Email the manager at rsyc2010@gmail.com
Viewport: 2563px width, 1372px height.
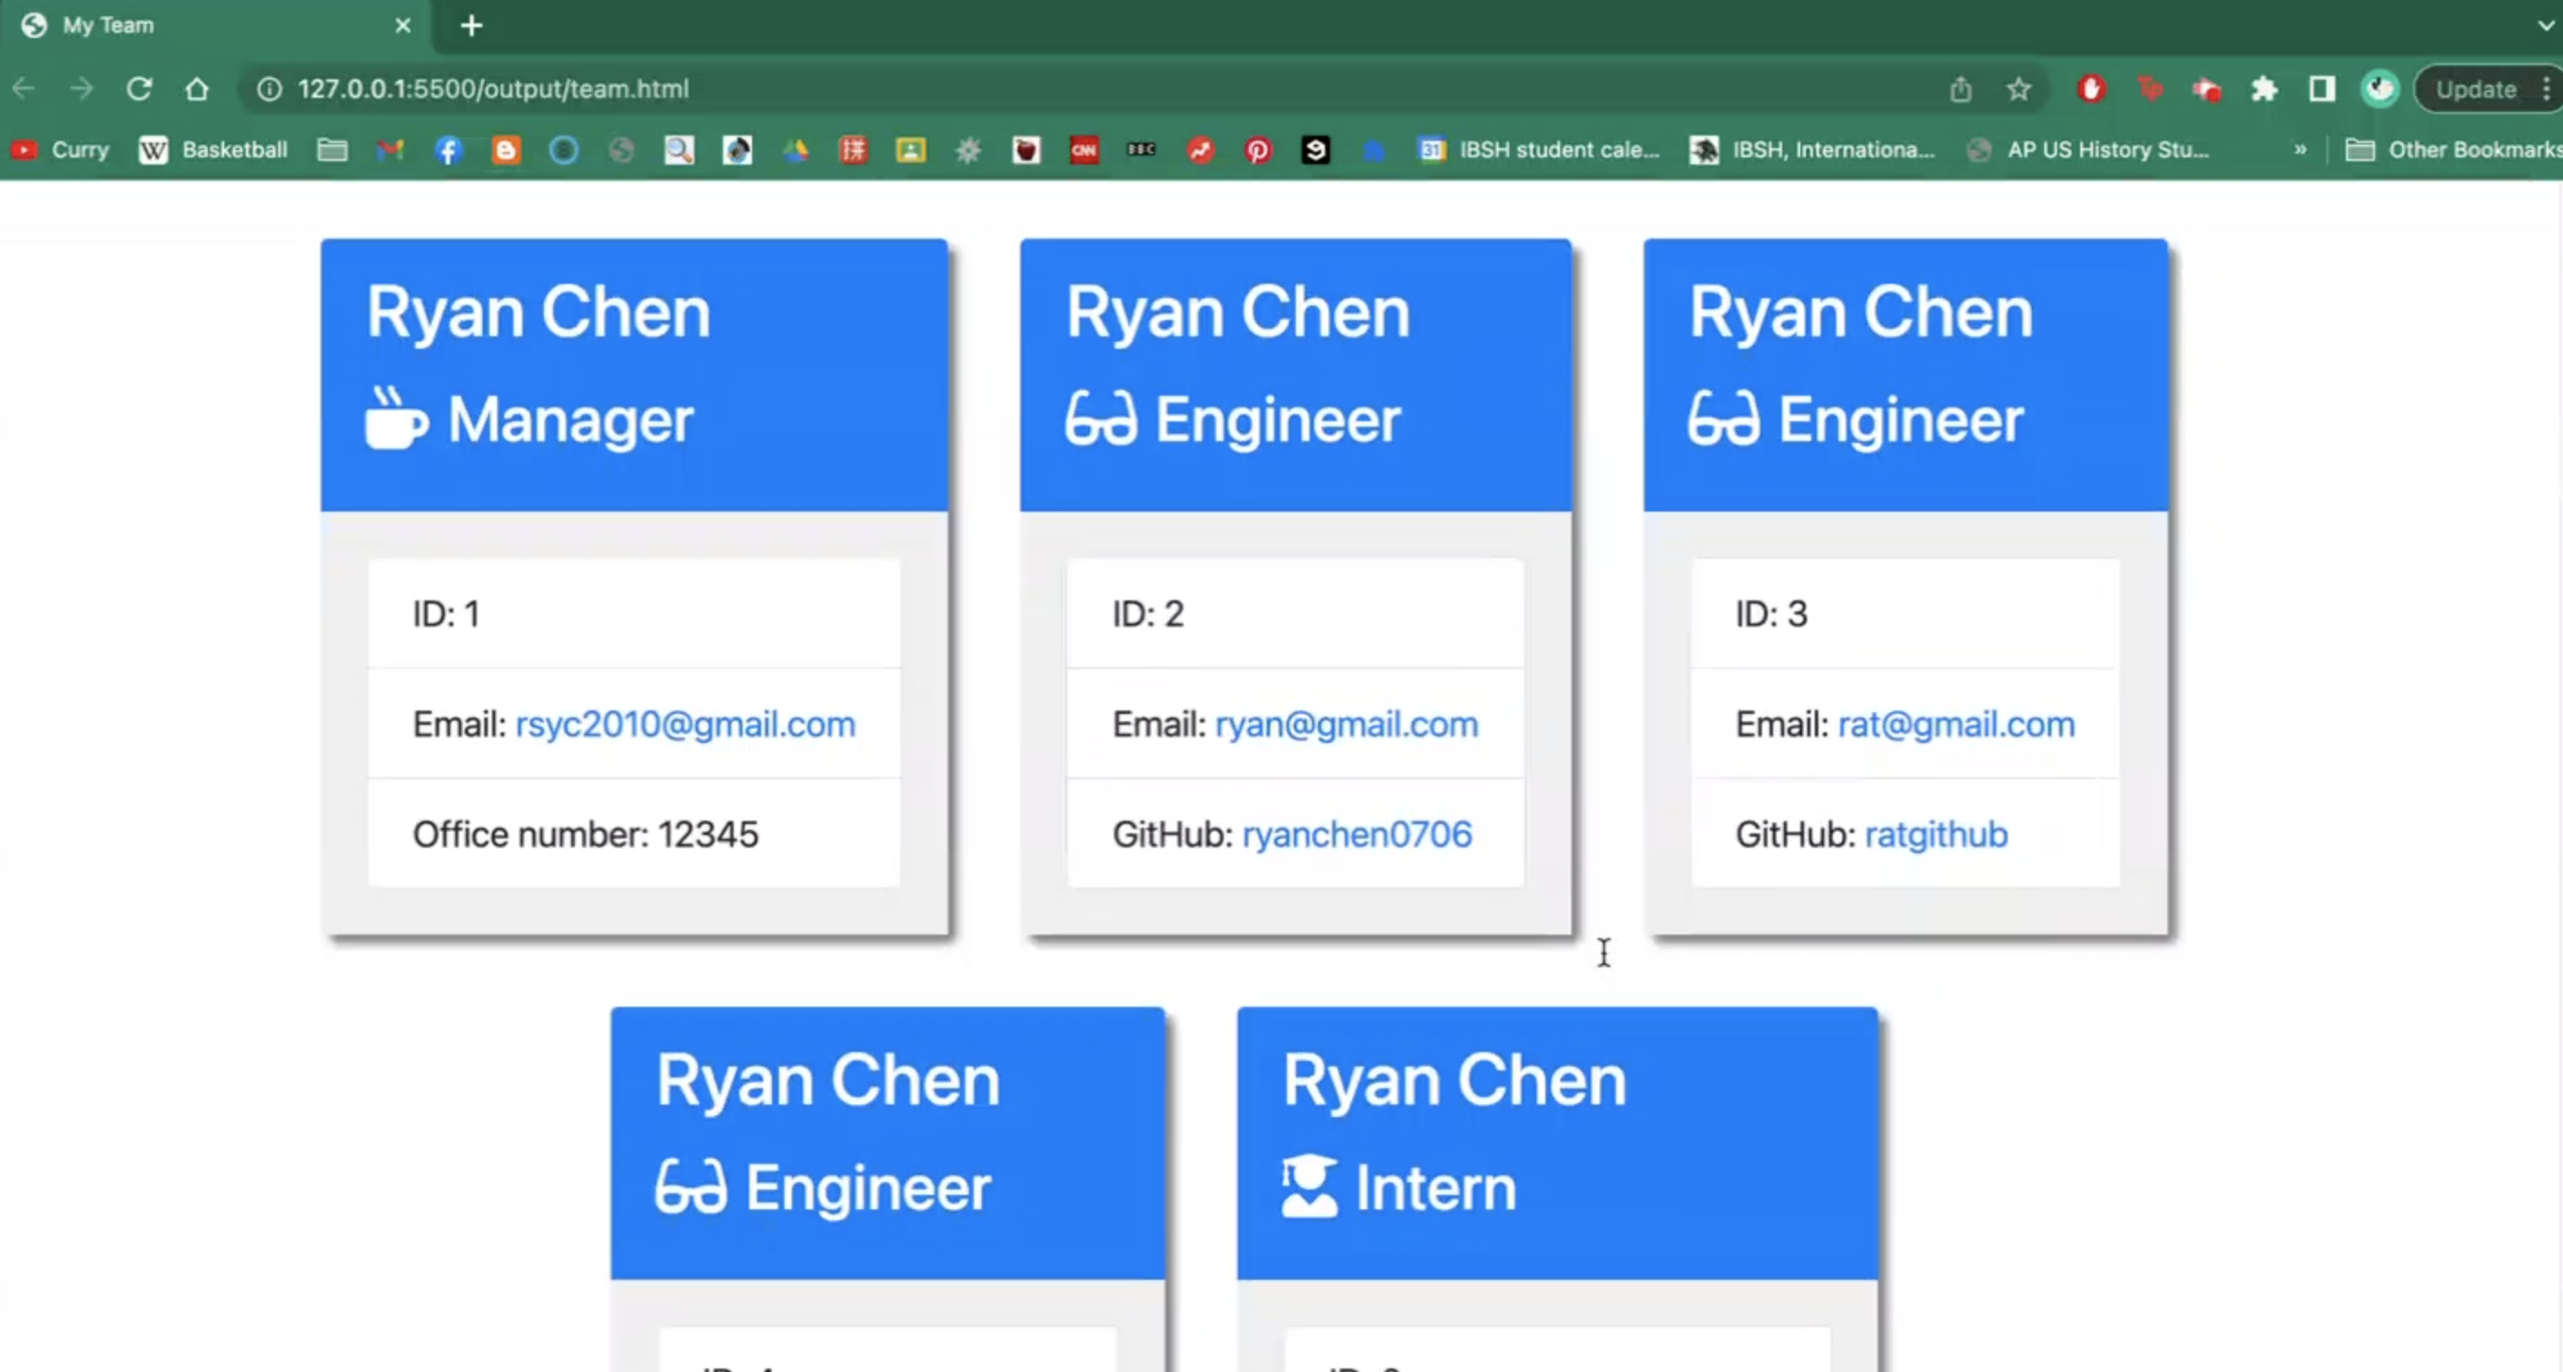click(x=684, y=724)
